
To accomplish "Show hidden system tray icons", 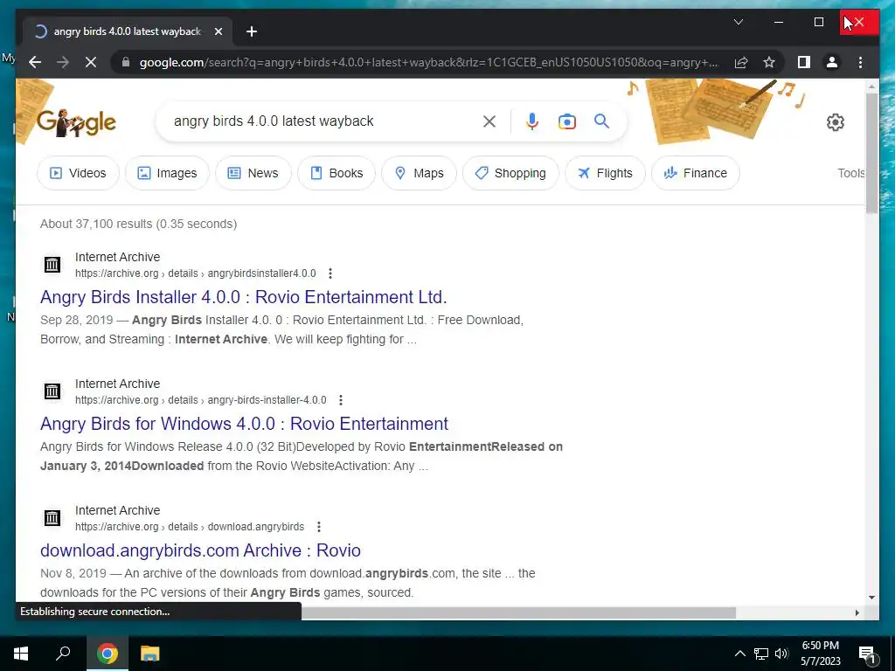I will [739, 654].
